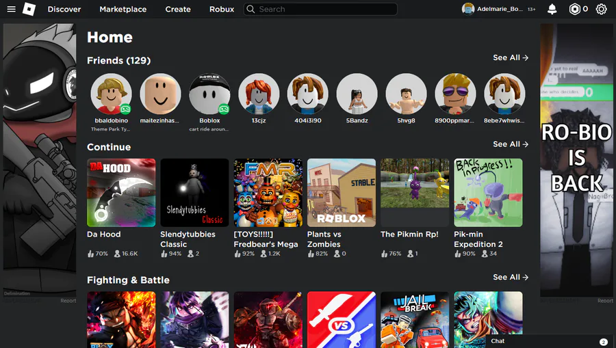This screenshot has width=616, height=348.
Task: Open 8ebe7whwis friend avatar
Action: [x=504, y=94]
